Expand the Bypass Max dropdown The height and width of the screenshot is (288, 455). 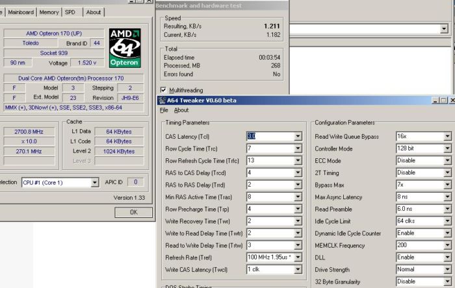(447, 185)
